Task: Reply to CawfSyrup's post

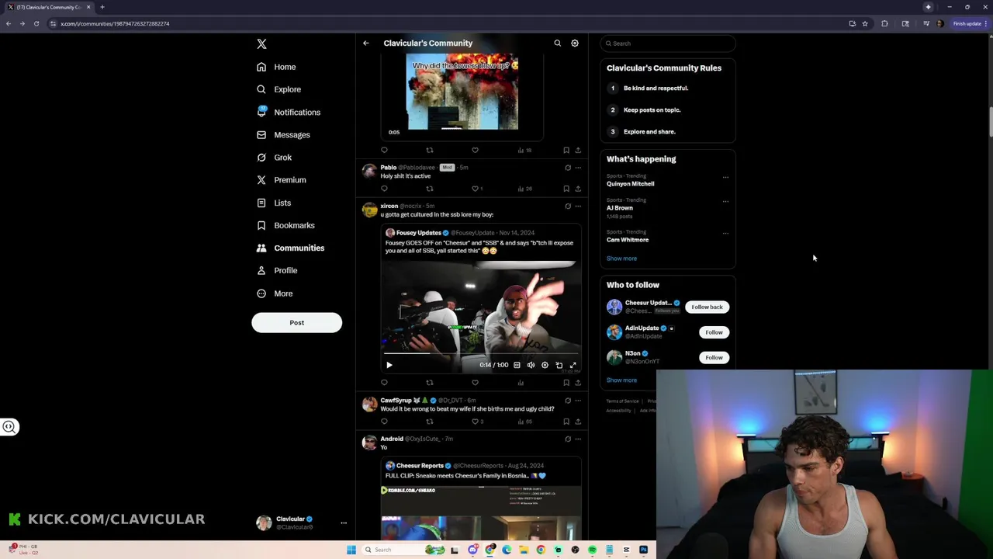Action: click(384, 422)
